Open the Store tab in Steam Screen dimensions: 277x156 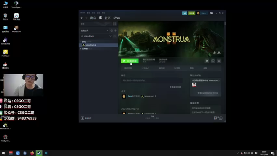pos(93,18)
